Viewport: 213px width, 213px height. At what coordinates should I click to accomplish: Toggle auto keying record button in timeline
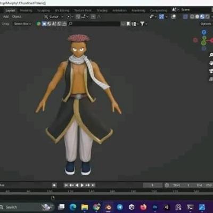[x=54, y=185]
